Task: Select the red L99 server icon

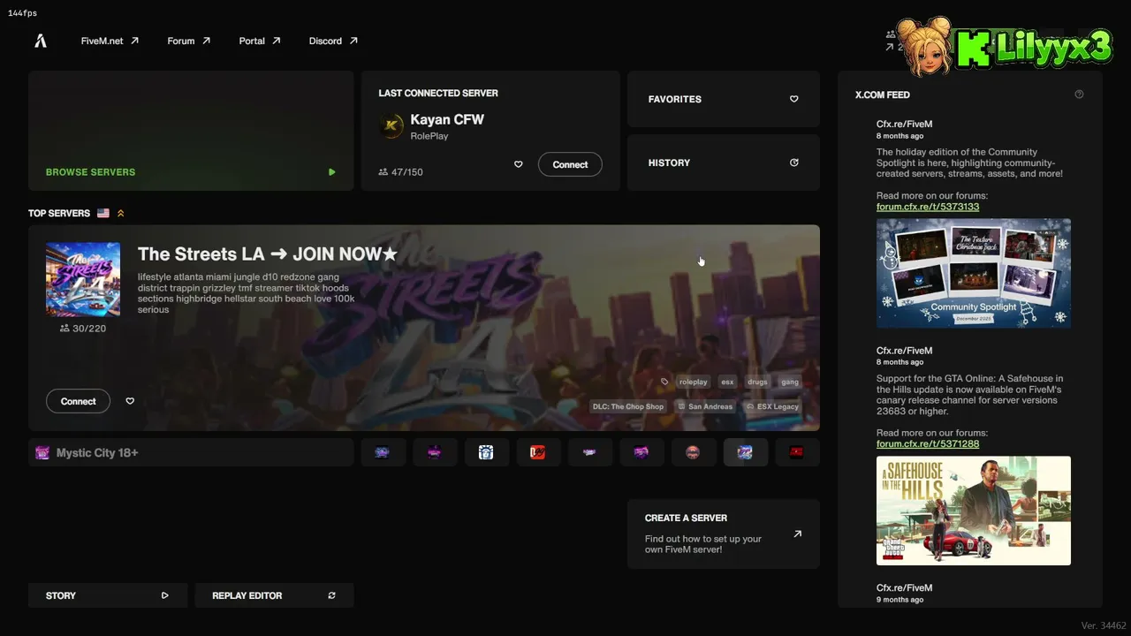Action: (x=537, y=452)
